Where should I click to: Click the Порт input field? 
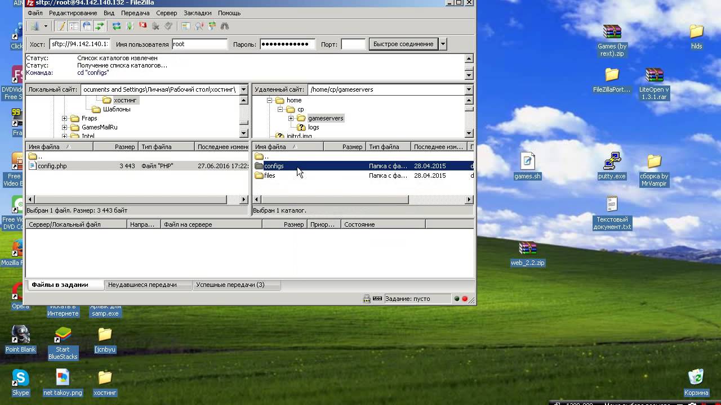(x=353, y=44)
